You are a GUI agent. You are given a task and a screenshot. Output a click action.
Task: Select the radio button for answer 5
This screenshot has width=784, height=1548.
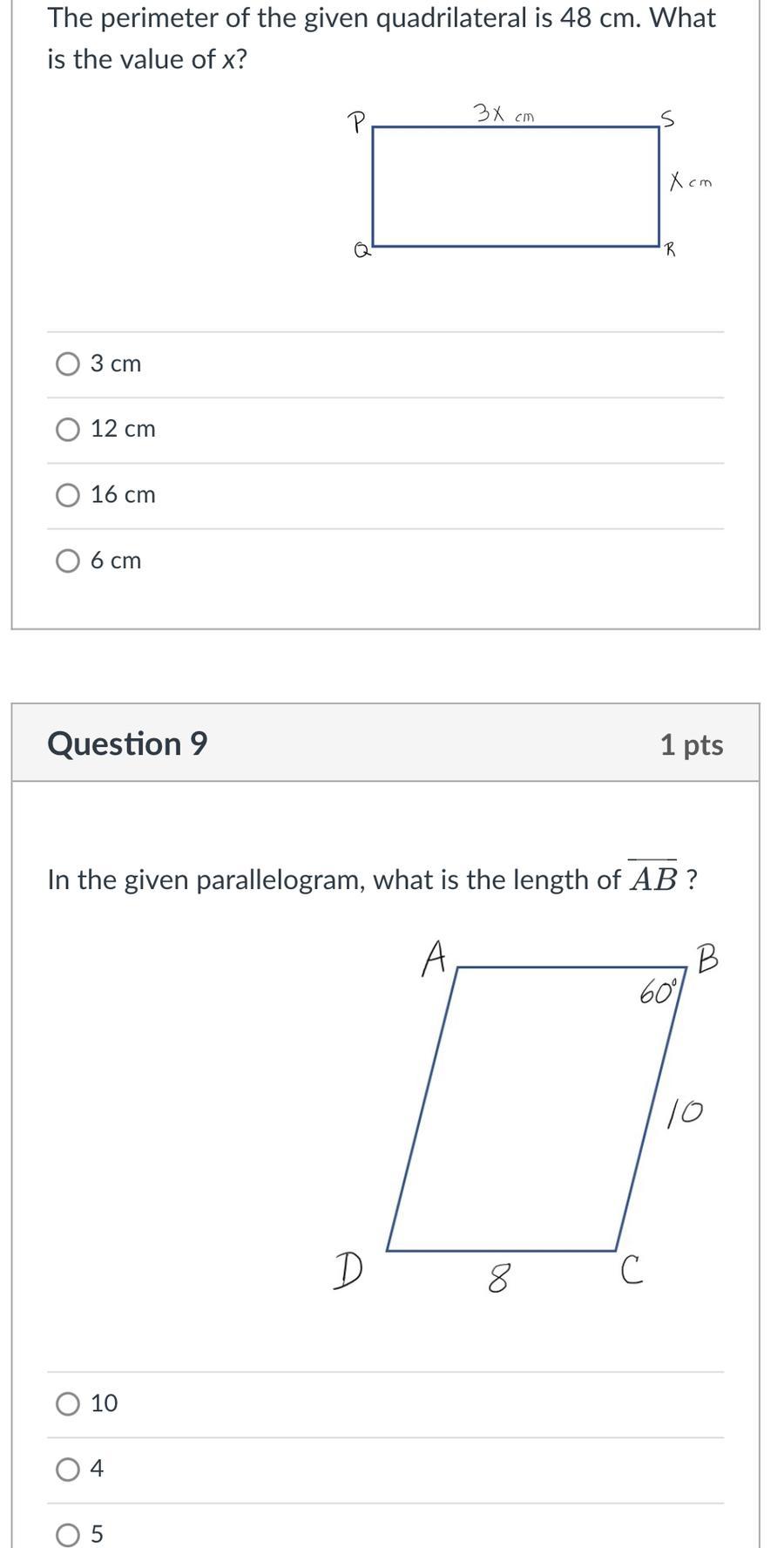[68, 1534]
